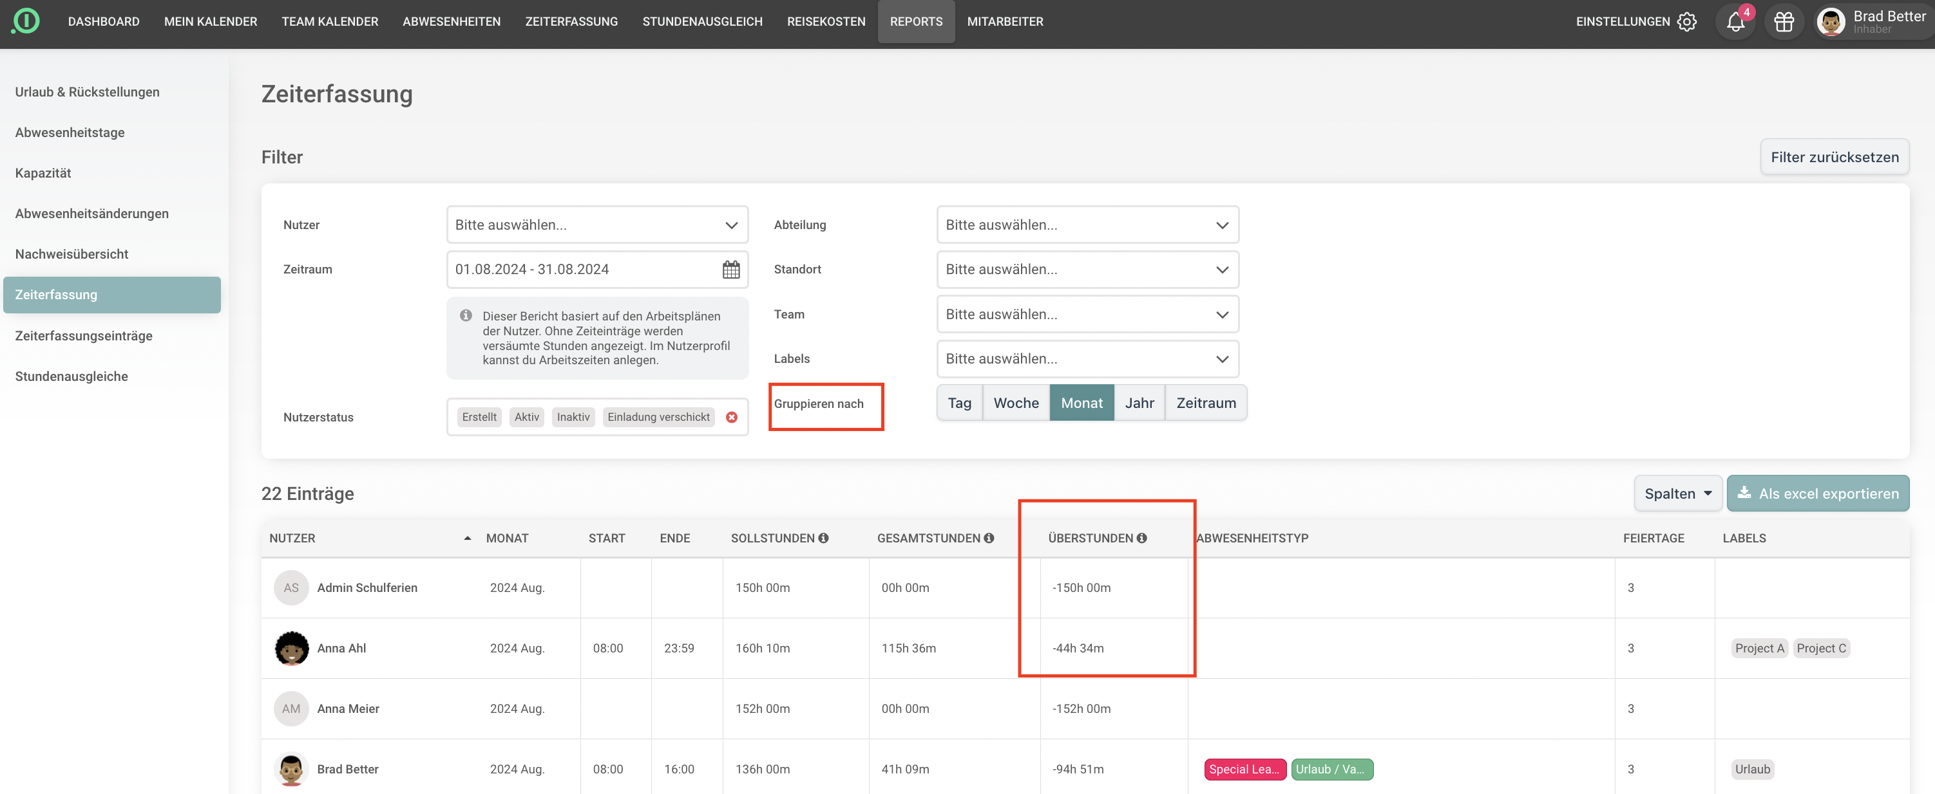
Task: Click the Inaktiv status tag
Action: (x=573, y=417)
